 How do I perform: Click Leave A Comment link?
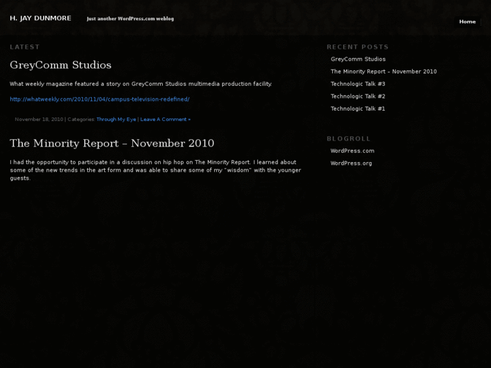(165, 120)
